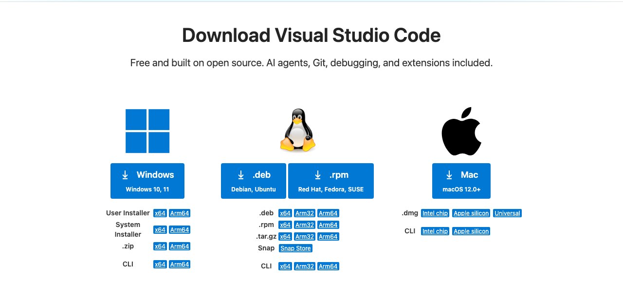The image size is (623, 302).
Task: Click x64 link in Linux .deb row
Action: point(285,213)
